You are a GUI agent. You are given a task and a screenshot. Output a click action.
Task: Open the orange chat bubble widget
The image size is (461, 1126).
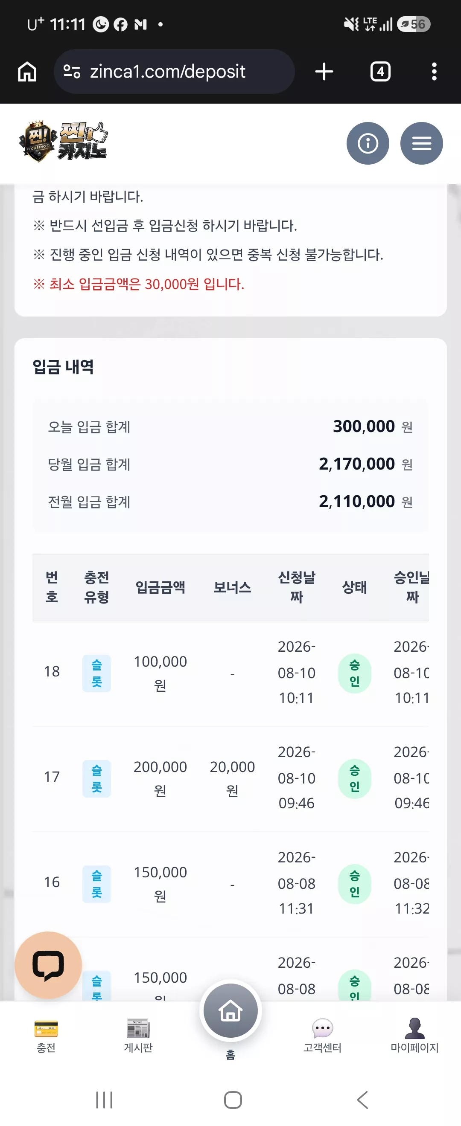(48, 965)
